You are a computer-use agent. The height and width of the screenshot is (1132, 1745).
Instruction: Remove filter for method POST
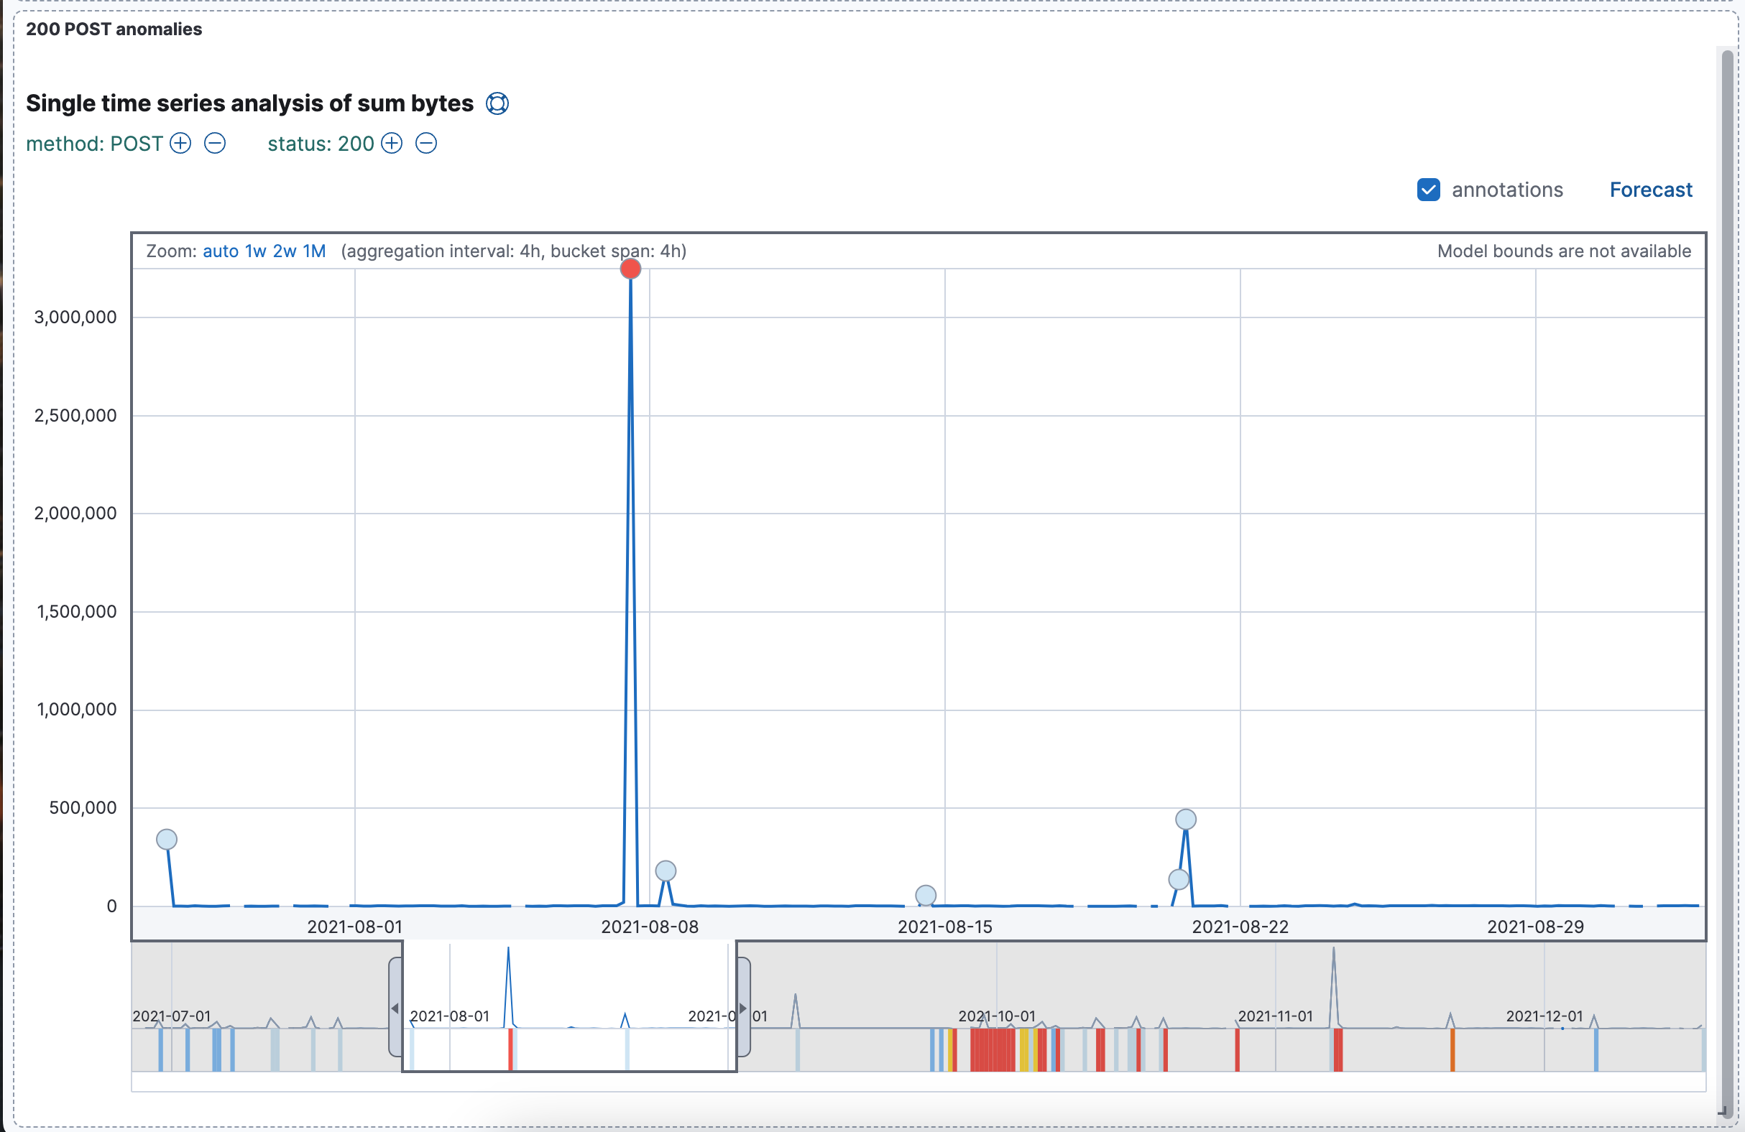(215, 143)
